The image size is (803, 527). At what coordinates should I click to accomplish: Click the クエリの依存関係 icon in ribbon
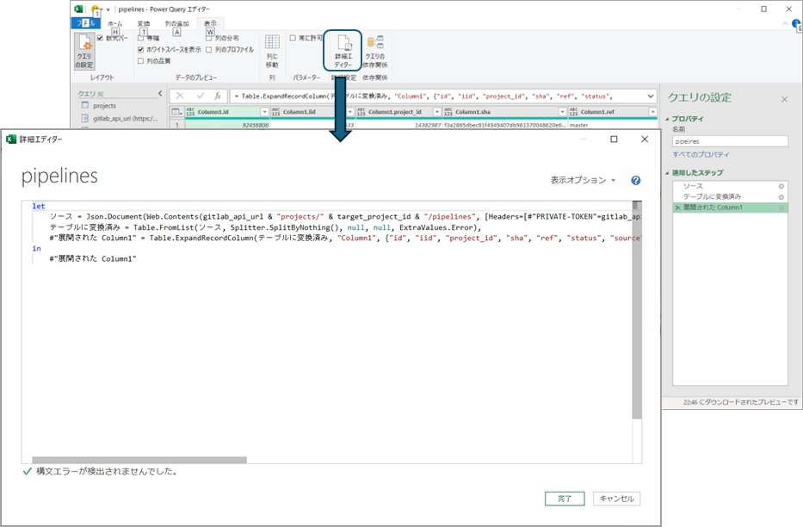(375, 52)
